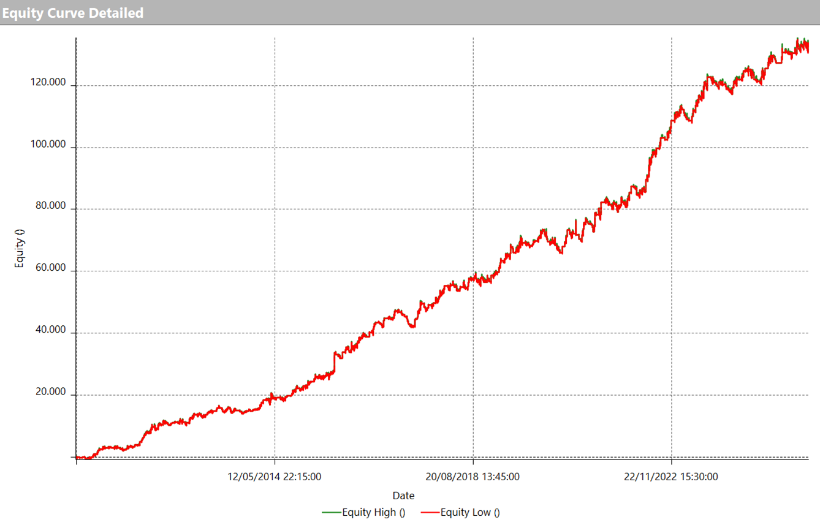This screenshot has width=820, height=525.
Task: Toggle the Equity High legend entry
Action: point(373,513)
